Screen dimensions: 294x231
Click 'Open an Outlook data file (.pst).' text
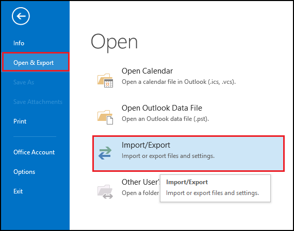[x=165, y=119]
